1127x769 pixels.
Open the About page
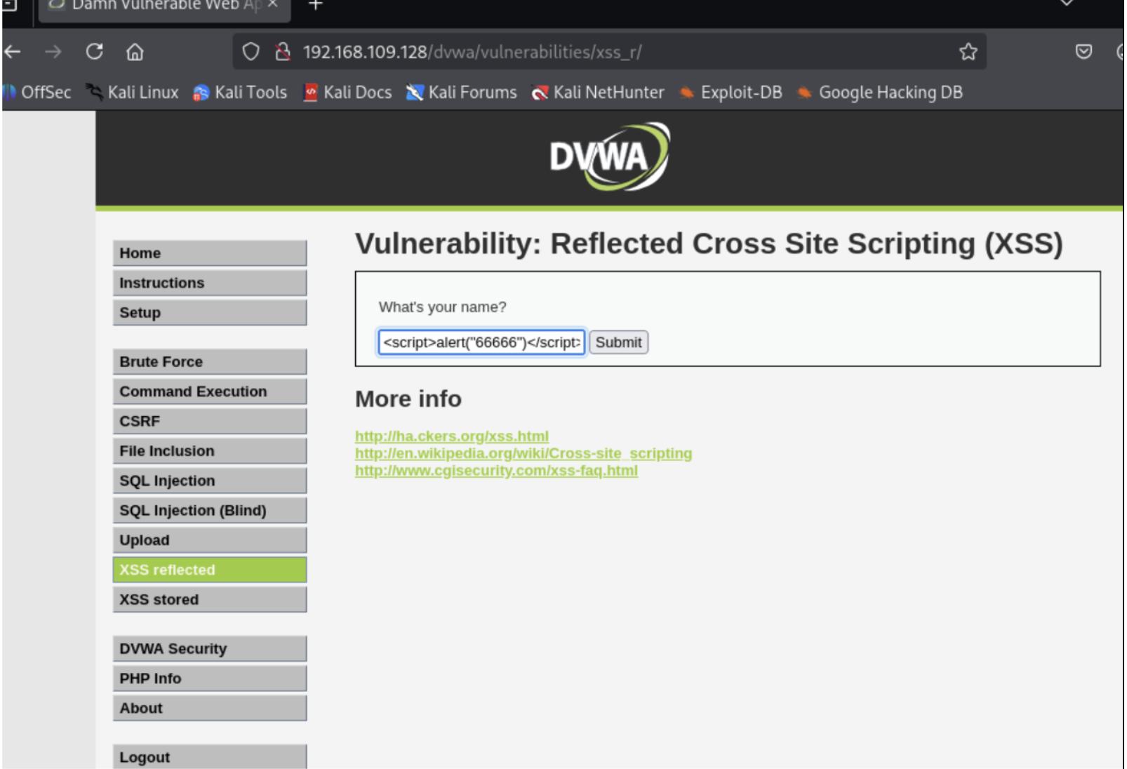pos(210,709)
